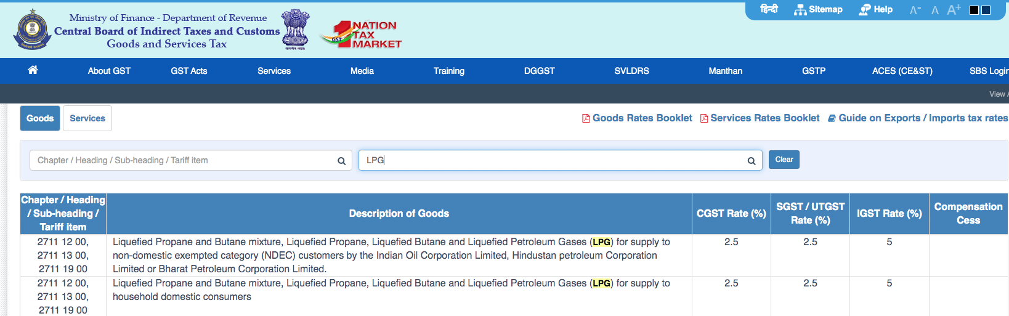Open Services navigation menu

pos(274,71)
